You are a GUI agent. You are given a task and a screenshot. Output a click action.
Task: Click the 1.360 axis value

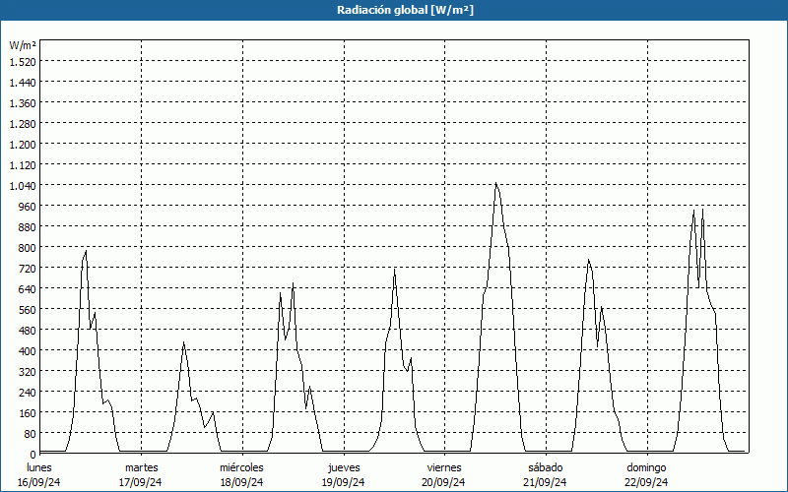[23, 103]
